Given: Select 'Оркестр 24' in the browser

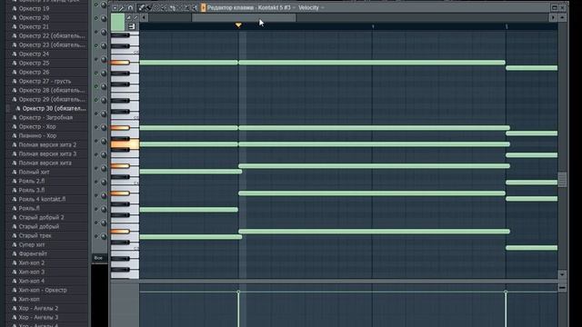Looking at the screenshot, I should [x=34, y=54].
